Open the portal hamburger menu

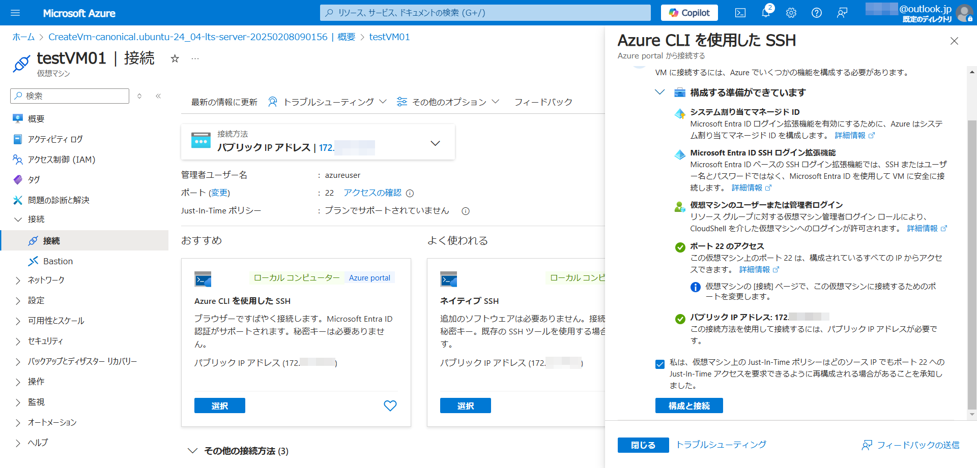pos(15,13)
